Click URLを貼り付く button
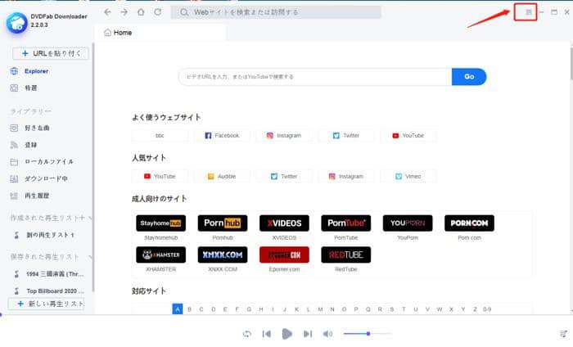 click(x=51, y=54)
